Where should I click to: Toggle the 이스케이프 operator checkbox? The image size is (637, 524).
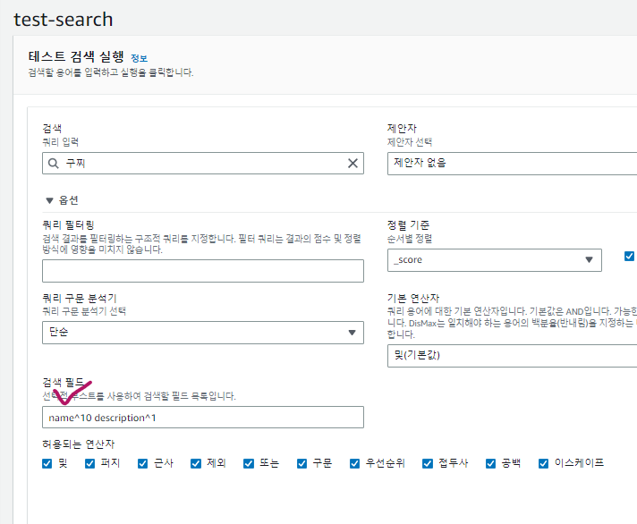[x=544, y=463]
